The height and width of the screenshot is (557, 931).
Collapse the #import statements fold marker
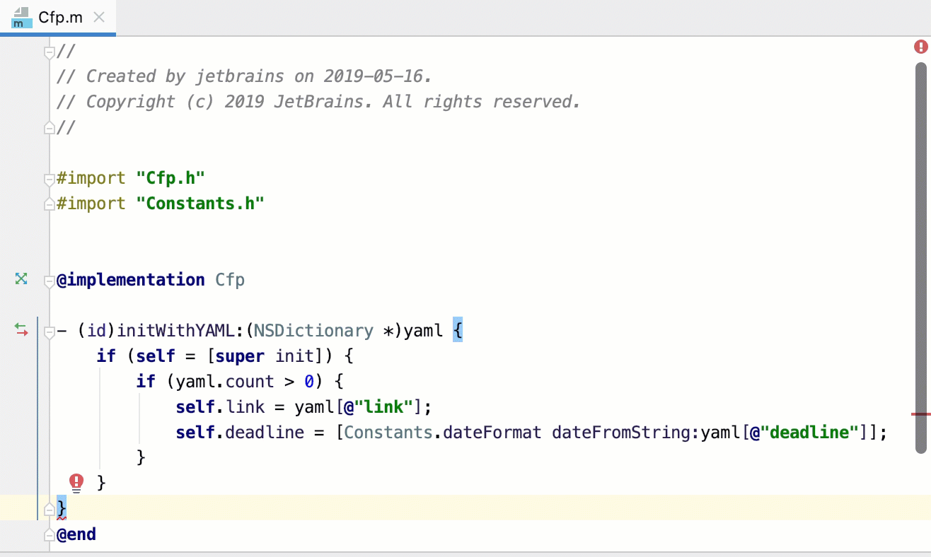[x=50, y=179]
